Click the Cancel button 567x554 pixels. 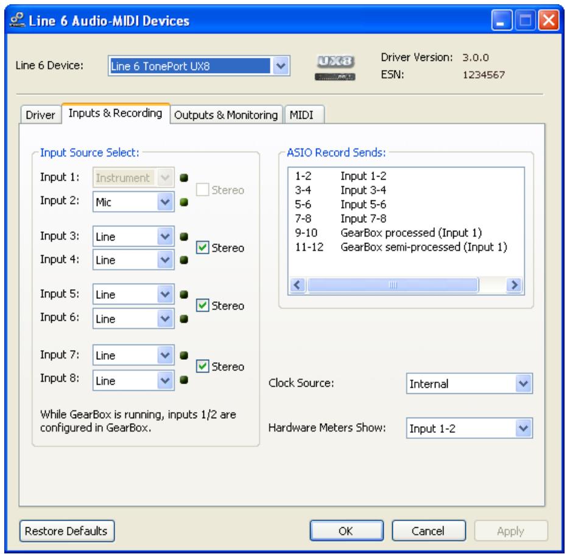pyautogui.click(x=429, y=531)
